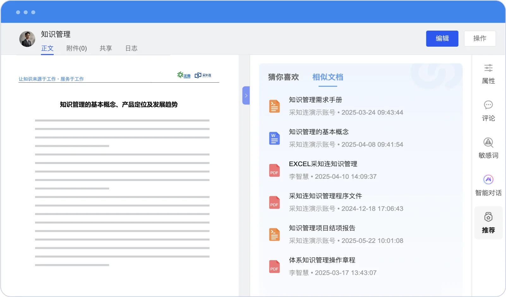
Task: Open document 知识管理需求手册
Action: (316, 100)
